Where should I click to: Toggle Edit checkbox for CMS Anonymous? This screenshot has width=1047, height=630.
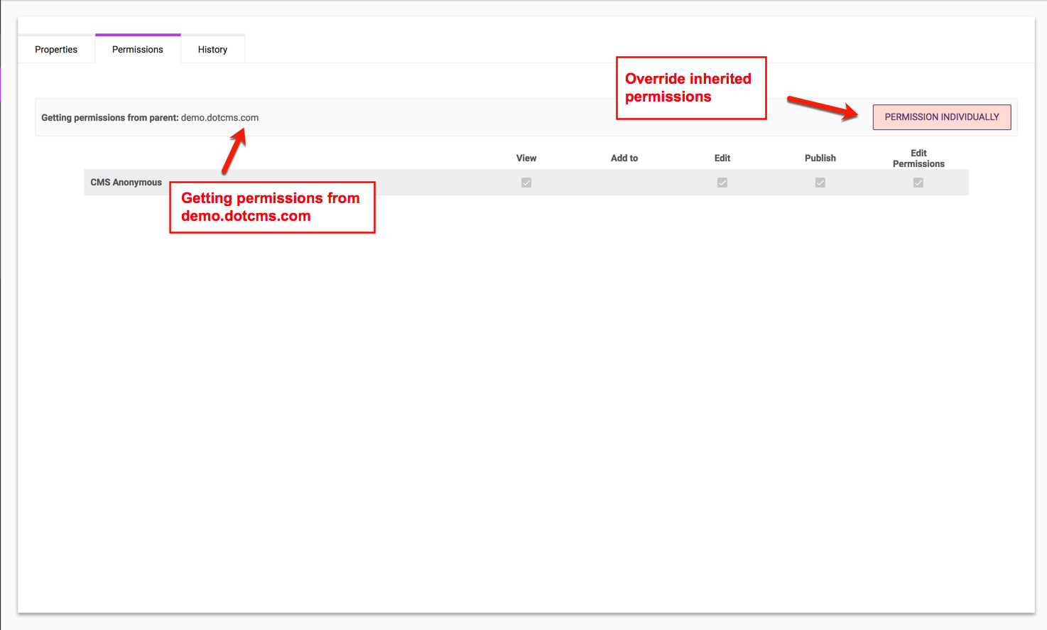[722, 183]
